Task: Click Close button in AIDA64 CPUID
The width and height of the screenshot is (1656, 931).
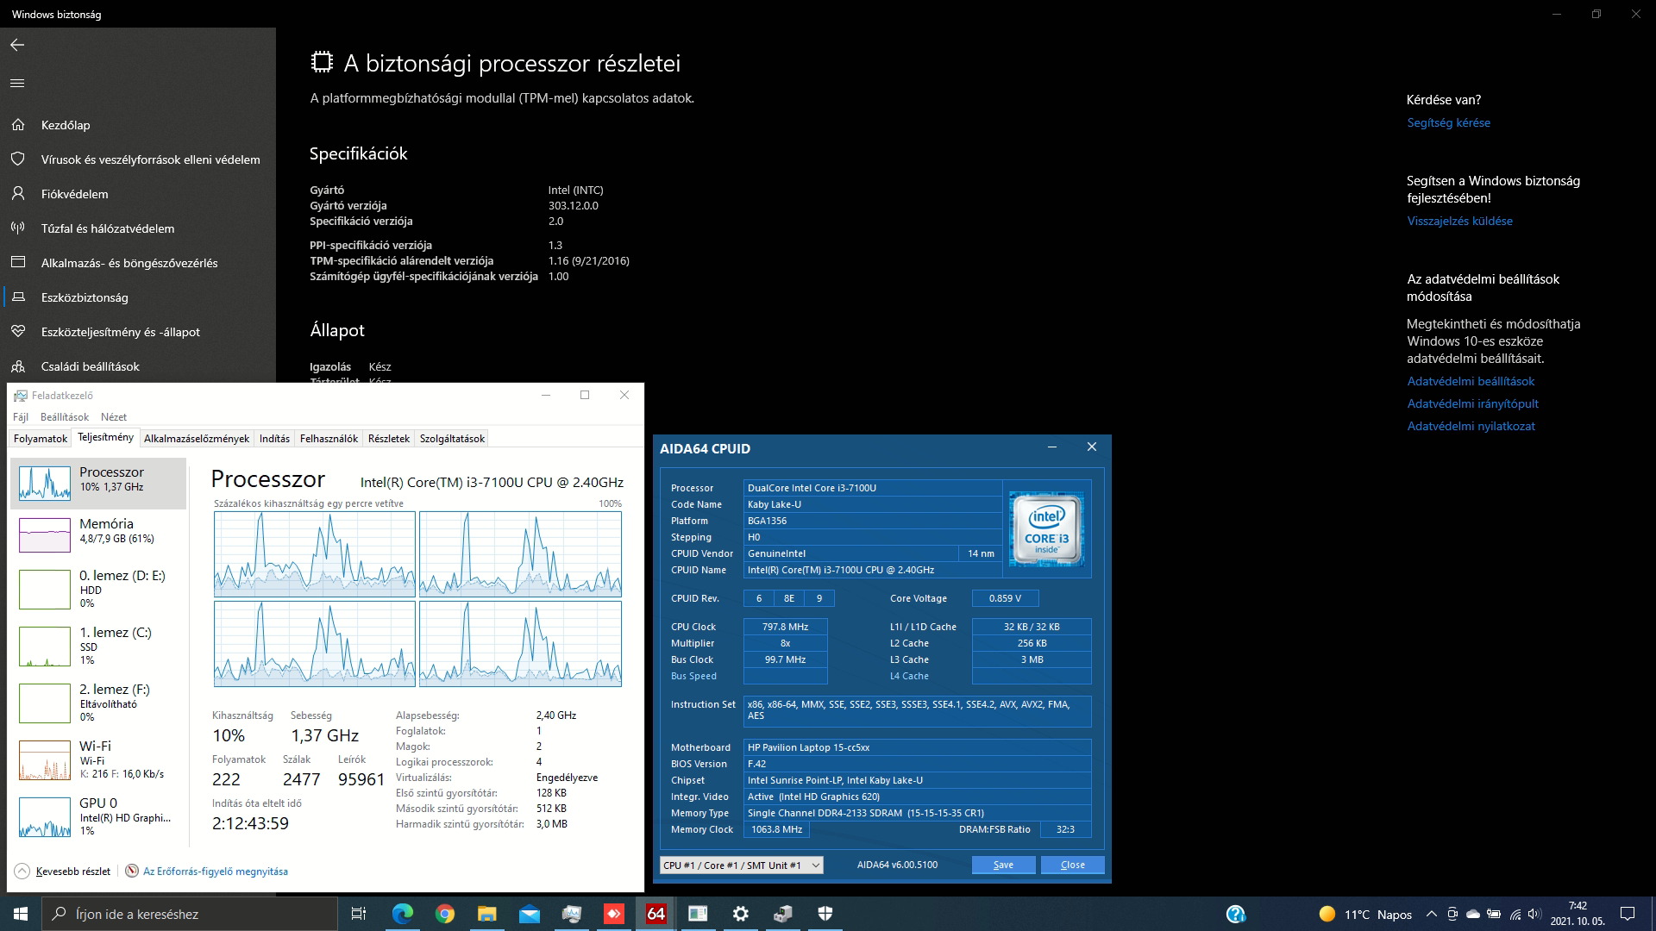Action: [1072, 865]
